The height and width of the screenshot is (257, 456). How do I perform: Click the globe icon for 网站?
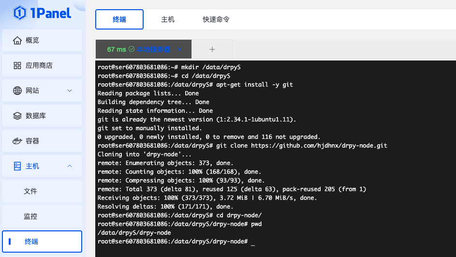coord(17,91)
